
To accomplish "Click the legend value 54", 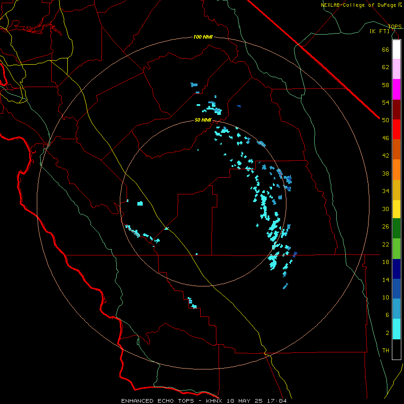I will [x=386, y=102].
